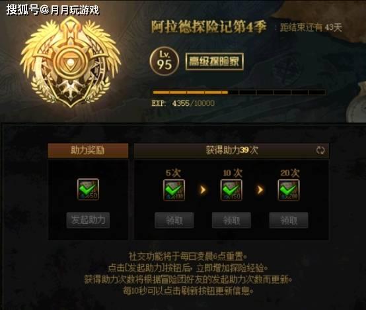This screenshot has width=366, height=310.
Task: Click arrow between 5次 and 10次 rewards
Action: 203,189
